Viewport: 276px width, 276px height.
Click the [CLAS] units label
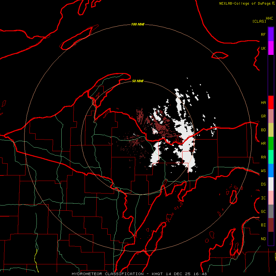pos(259,21)
